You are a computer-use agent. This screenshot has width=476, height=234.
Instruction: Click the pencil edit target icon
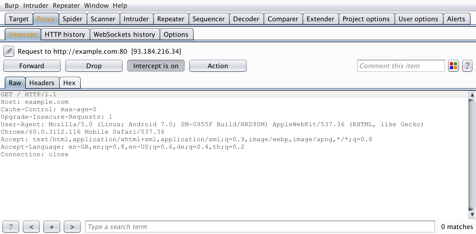pos(9,51)
